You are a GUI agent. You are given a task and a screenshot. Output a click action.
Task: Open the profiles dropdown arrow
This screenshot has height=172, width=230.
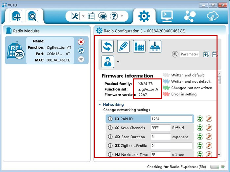click(118, 62)
